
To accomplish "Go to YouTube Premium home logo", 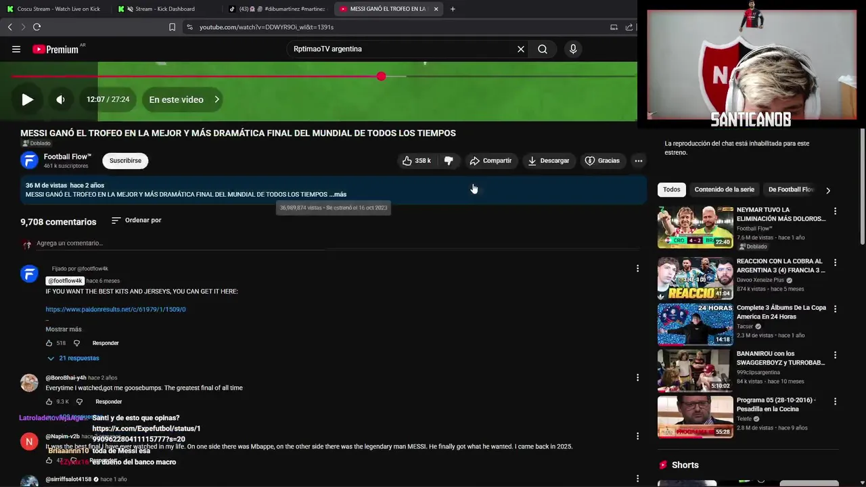I will coord(55,49).
